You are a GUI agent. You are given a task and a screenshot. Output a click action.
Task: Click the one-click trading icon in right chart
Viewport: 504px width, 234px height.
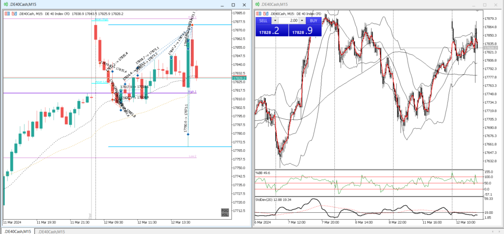tap(259, 14)
